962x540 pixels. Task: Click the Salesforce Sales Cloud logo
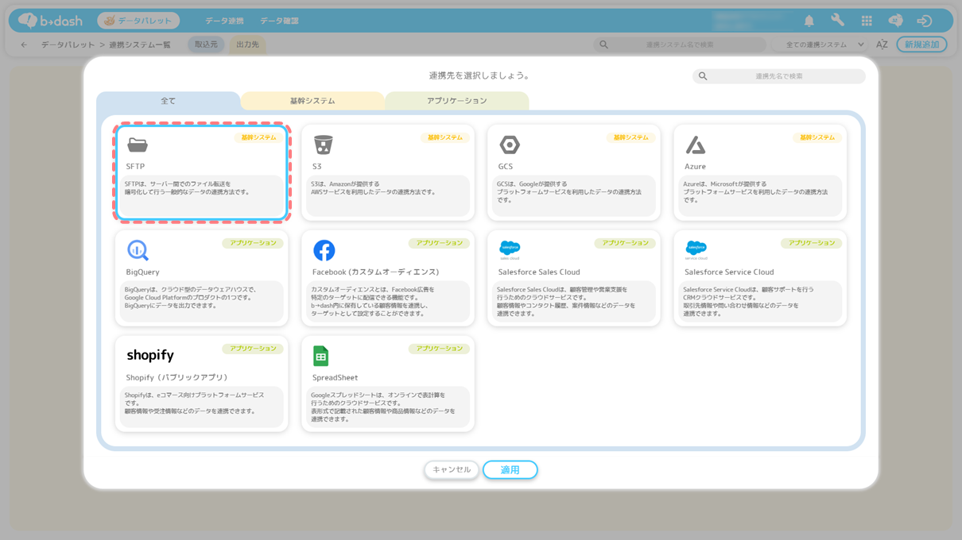(510, 250)
